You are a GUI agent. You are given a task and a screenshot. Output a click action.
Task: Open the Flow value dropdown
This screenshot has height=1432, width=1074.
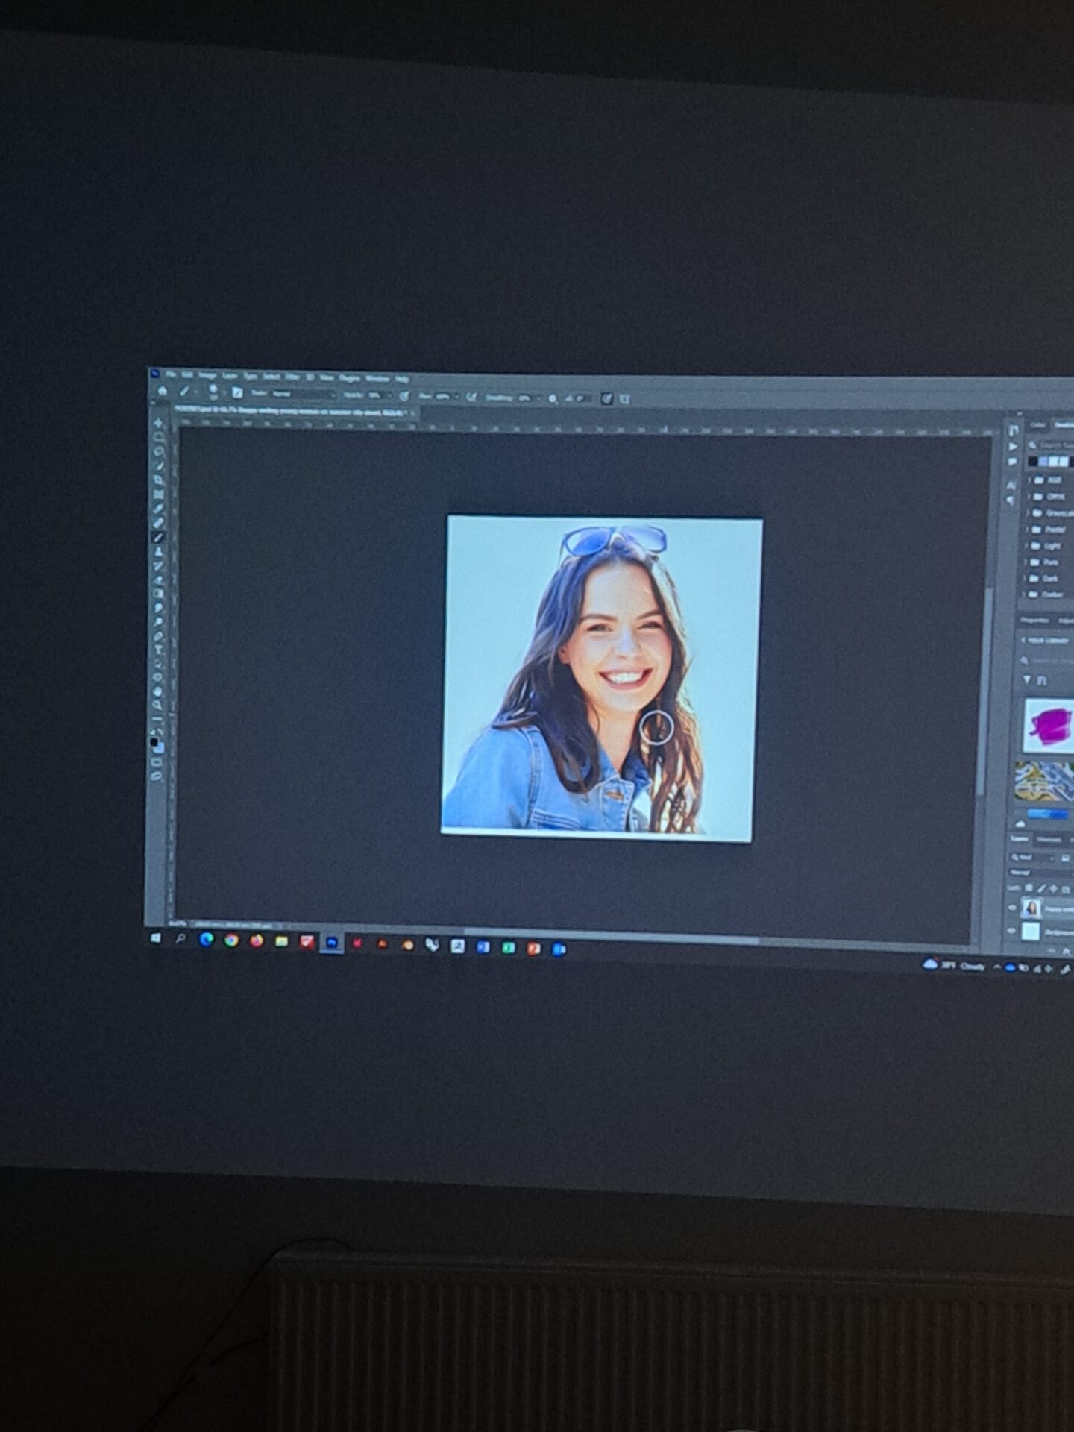(x=447, y=396)
